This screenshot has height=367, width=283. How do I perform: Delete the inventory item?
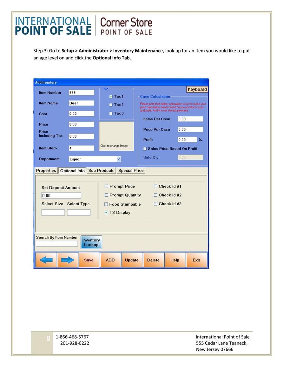pyautogui.click(x=153, y=260)
